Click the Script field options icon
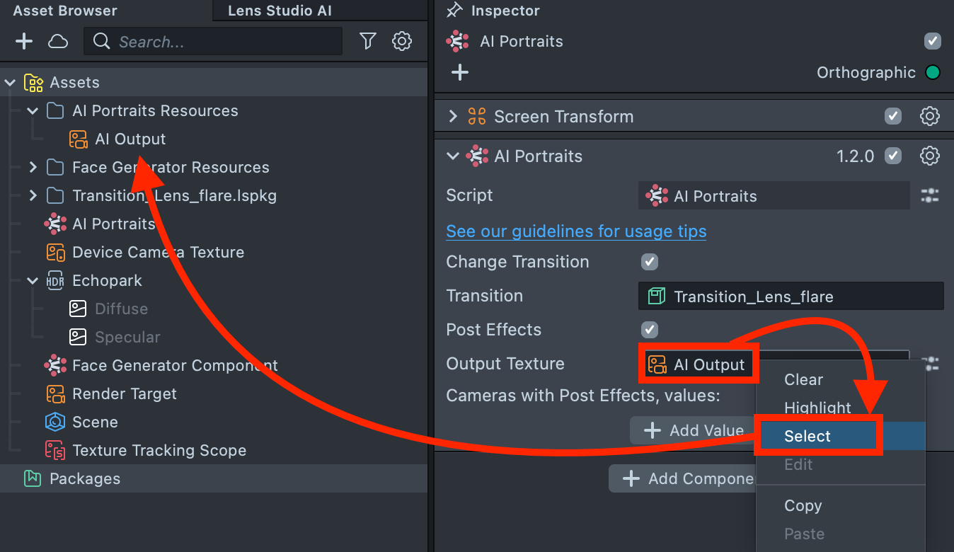The image size is (954, 552). coord(929,196)
